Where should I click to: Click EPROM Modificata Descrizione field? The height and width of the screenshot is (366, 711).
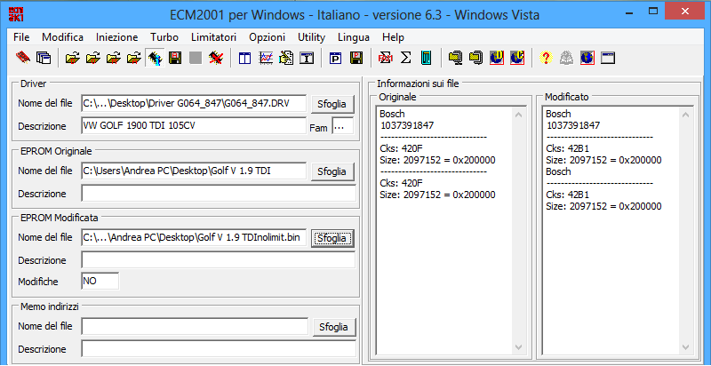click(219, 260)
